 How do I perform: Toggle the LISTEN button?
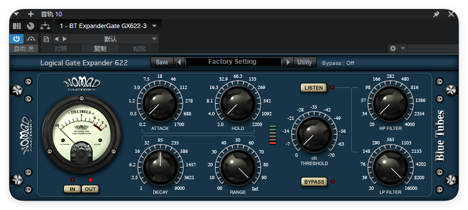pyautogui.click(x=313, y=87)
